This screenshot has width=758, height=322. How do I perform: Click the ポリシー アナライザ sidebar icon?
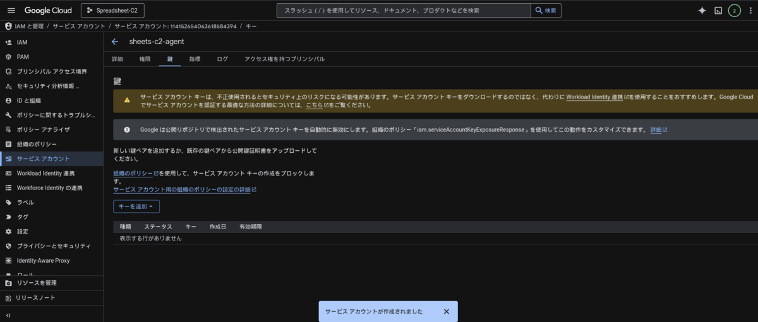pos(8,129)
